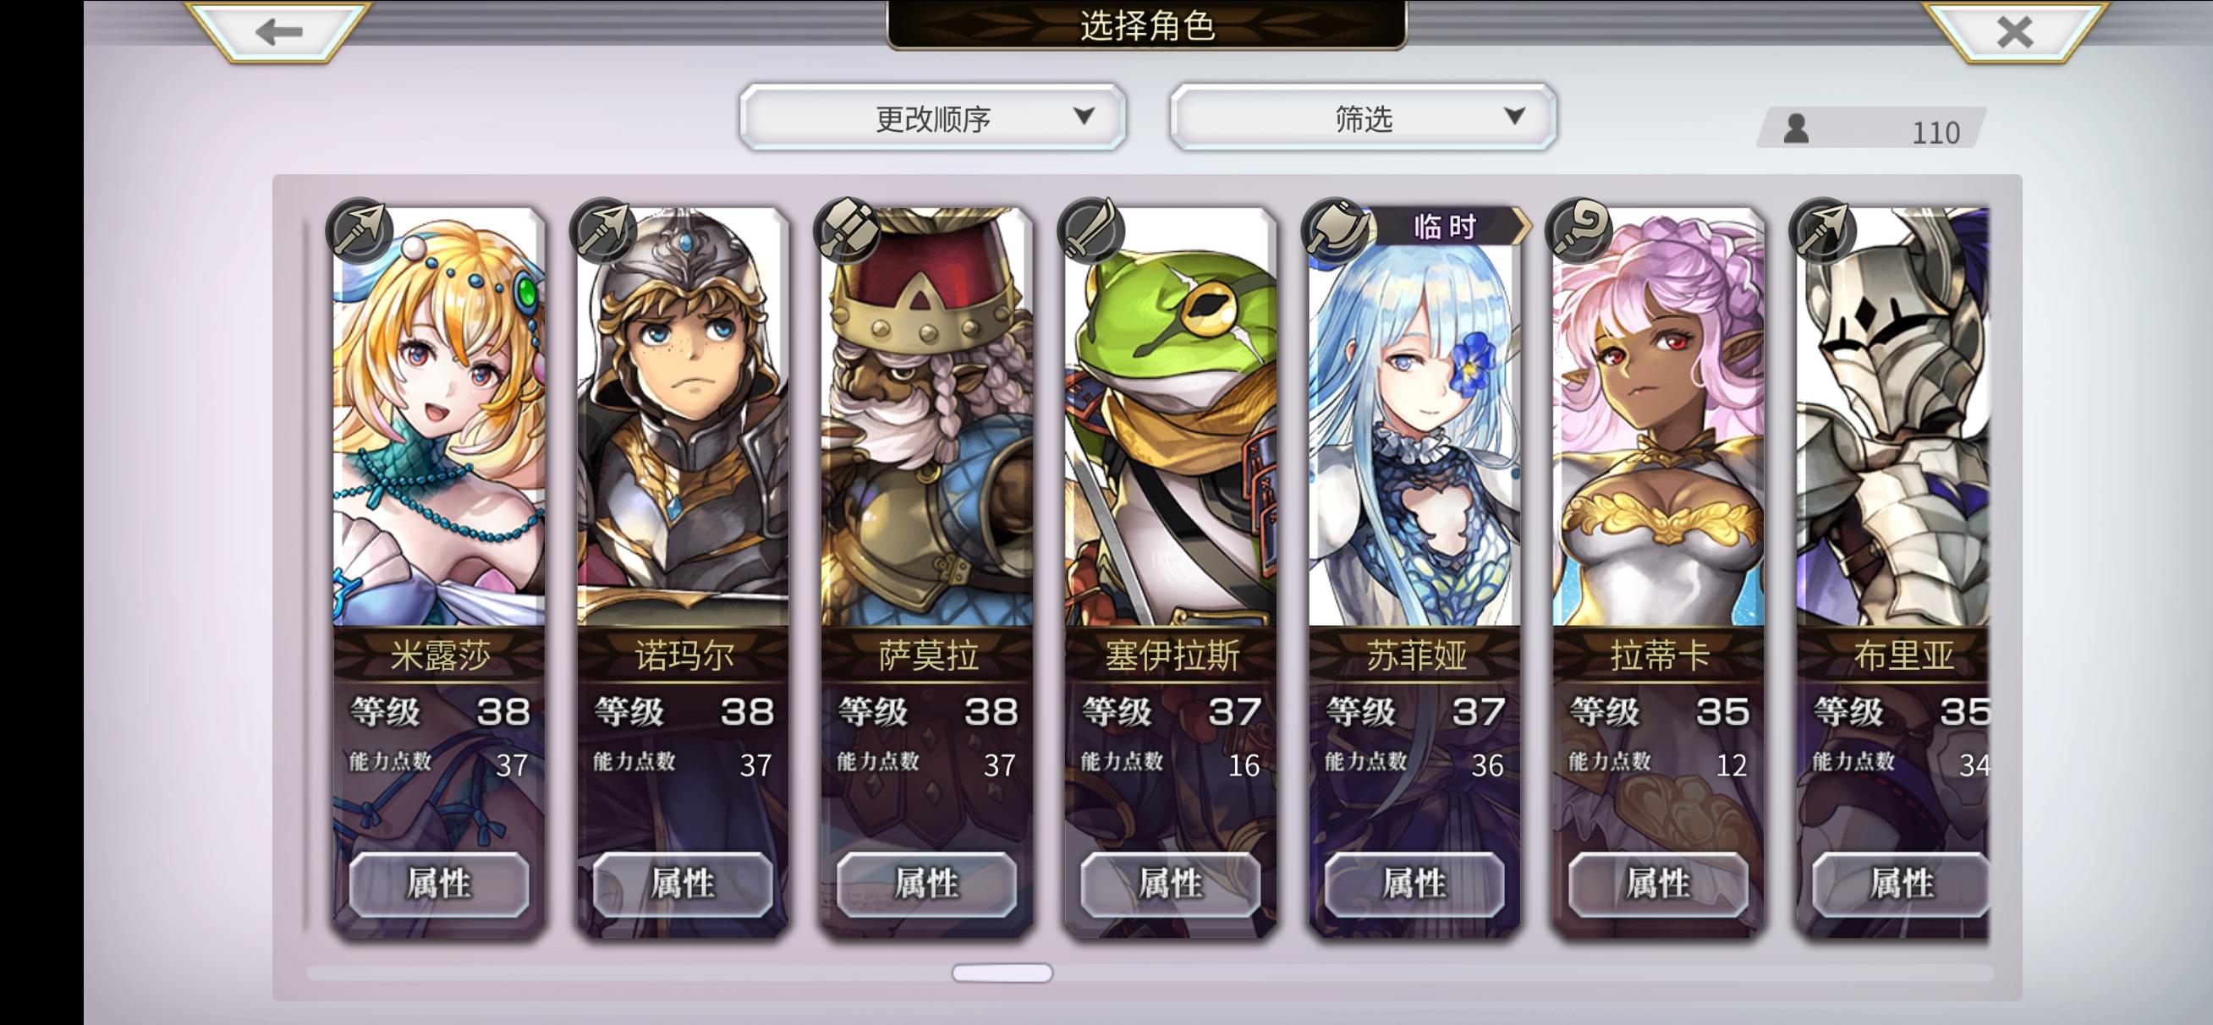Show 属性 for 拉蒂卡

click(x=1659, y=884)
